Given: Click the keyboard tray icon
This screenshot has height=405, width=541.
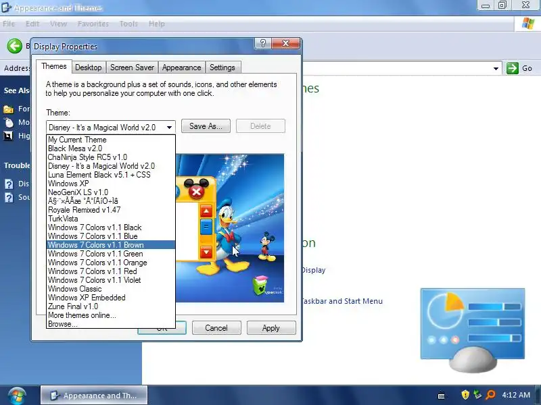Looking at the screenshot, I should click(442, 396).
